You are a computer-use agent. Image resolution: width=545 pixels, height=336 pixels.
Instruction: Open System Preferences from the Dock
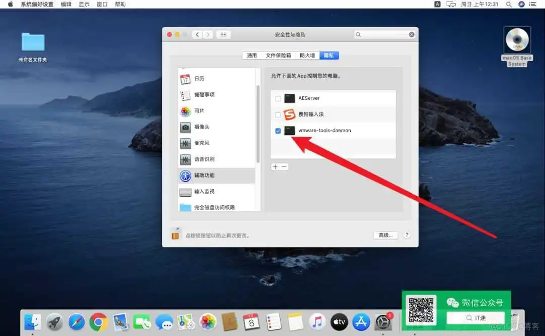(382, 322)
